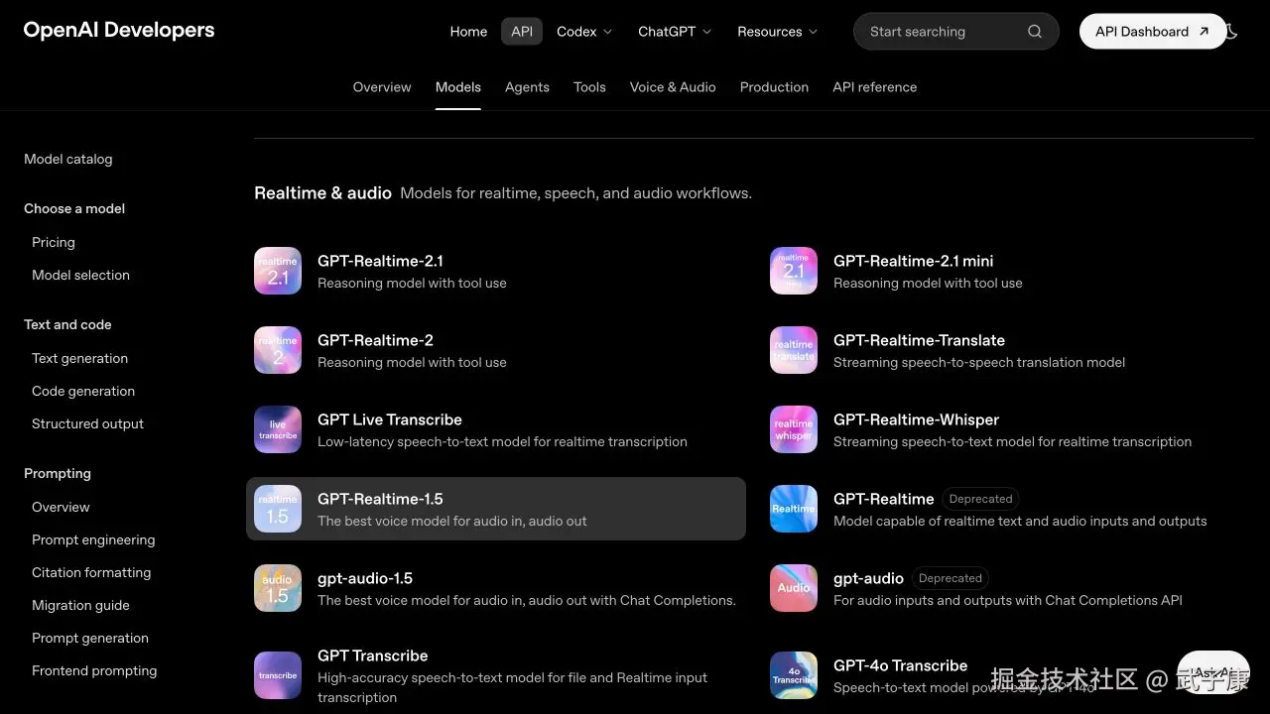
Task: Click the GPT-4o Transcribe icon
Action: (794, 675)
